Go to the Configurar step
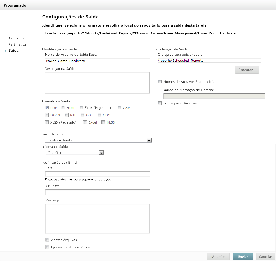 pyautogui.click(x=17, y=38)
